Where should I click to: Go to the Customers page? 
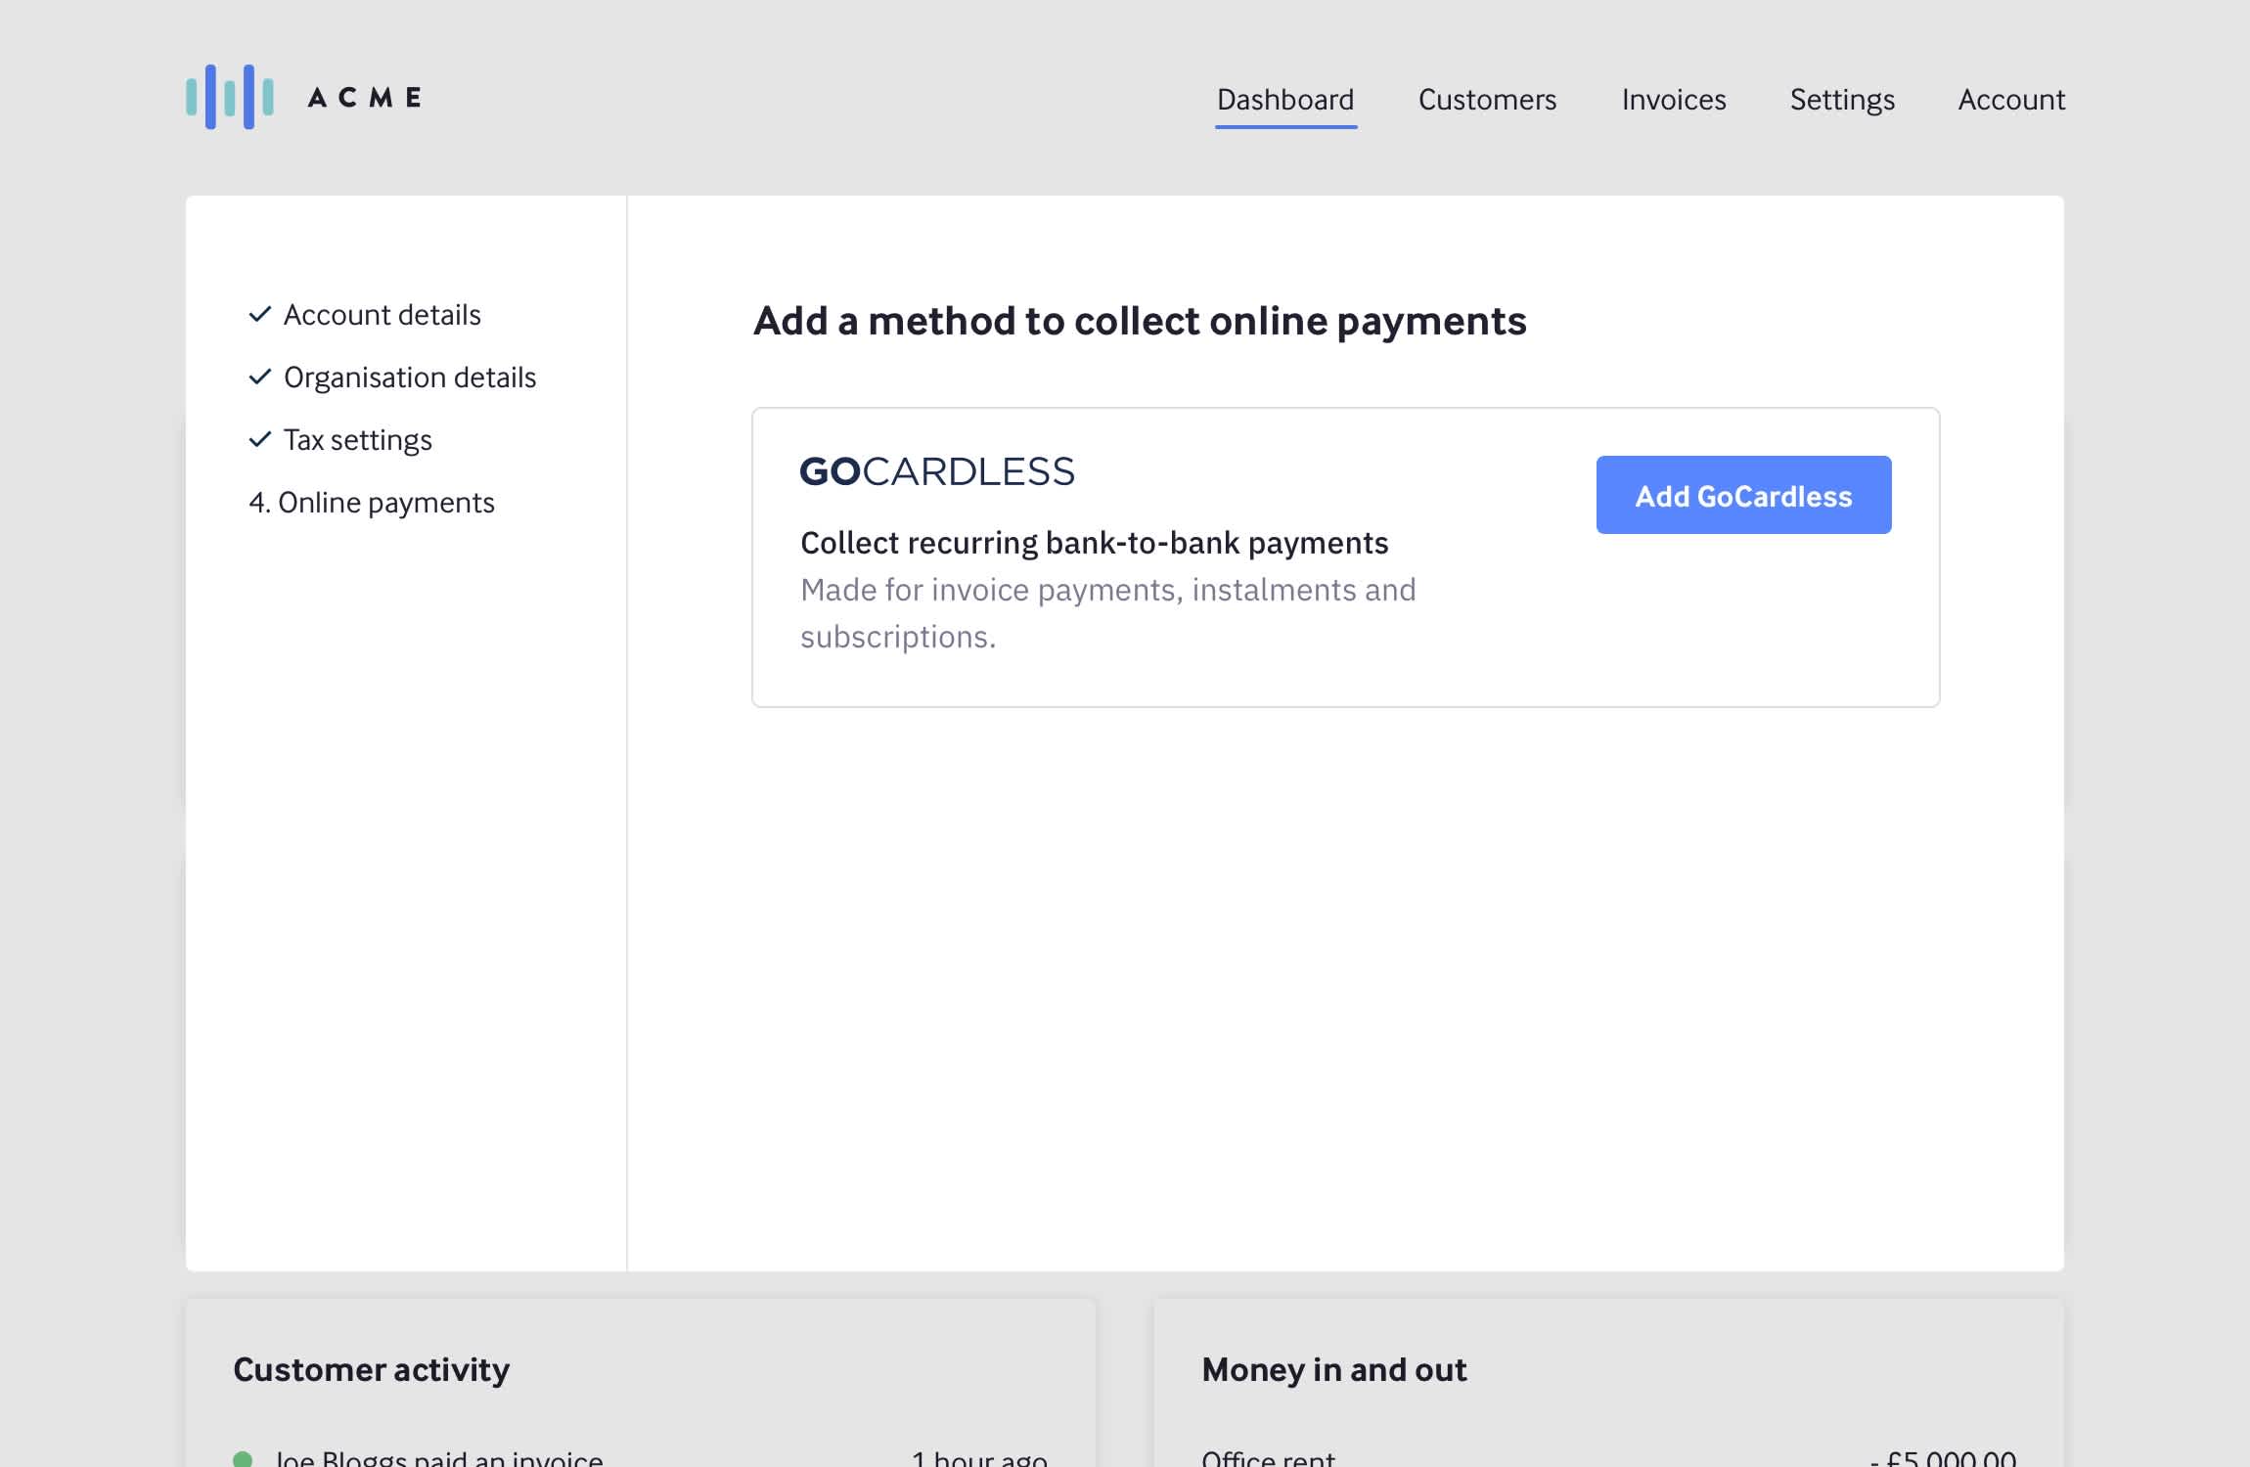pos(1487,100)
